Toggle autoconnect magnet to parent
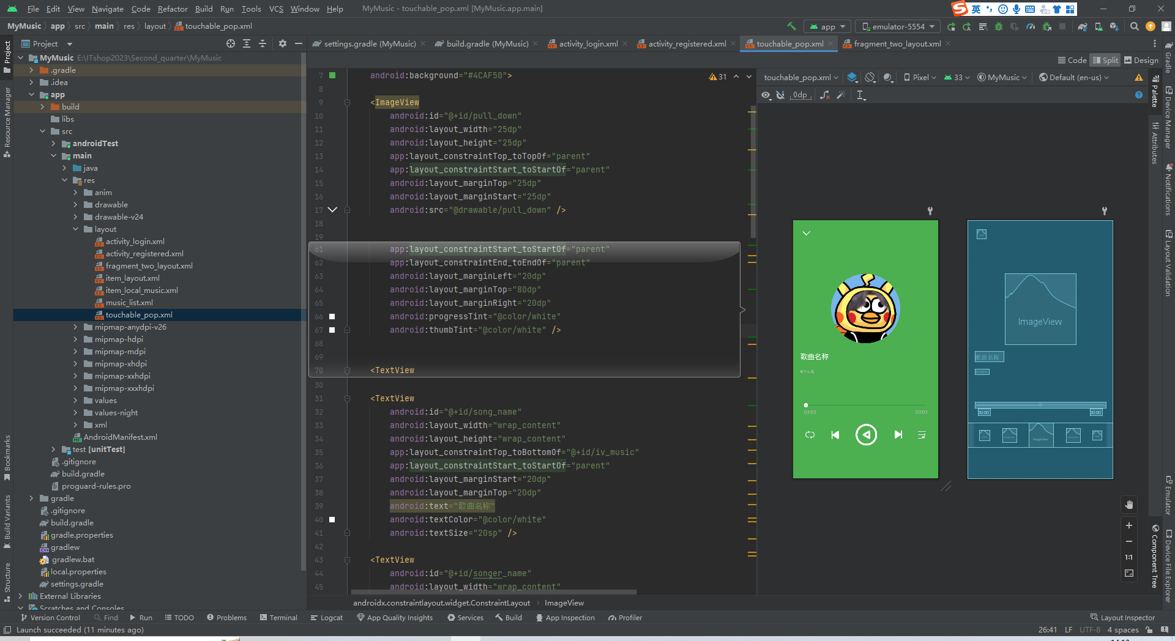The height and width of the screenshot is (641, 1175). pyautogui.click(x=780, y=95)
